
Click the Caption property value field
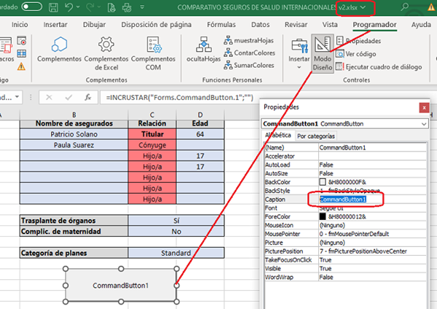click(344, 198)
